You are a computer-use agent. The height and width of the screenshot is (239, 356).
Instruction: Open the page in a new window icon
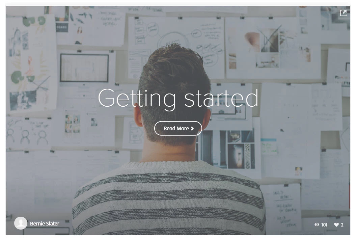tap(343, 13)
